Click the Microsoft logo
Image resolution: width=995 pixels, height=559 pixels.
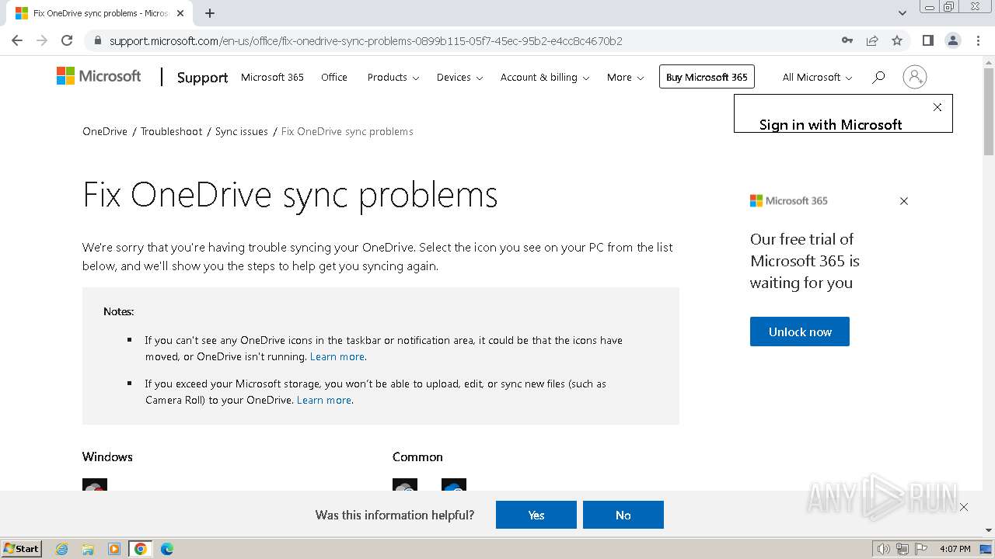tap(99, 76)
